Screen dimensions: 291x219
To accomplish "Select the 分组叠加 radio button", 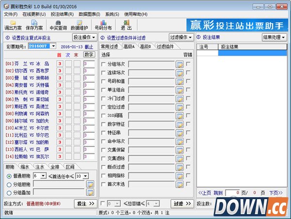I will 9,193.
